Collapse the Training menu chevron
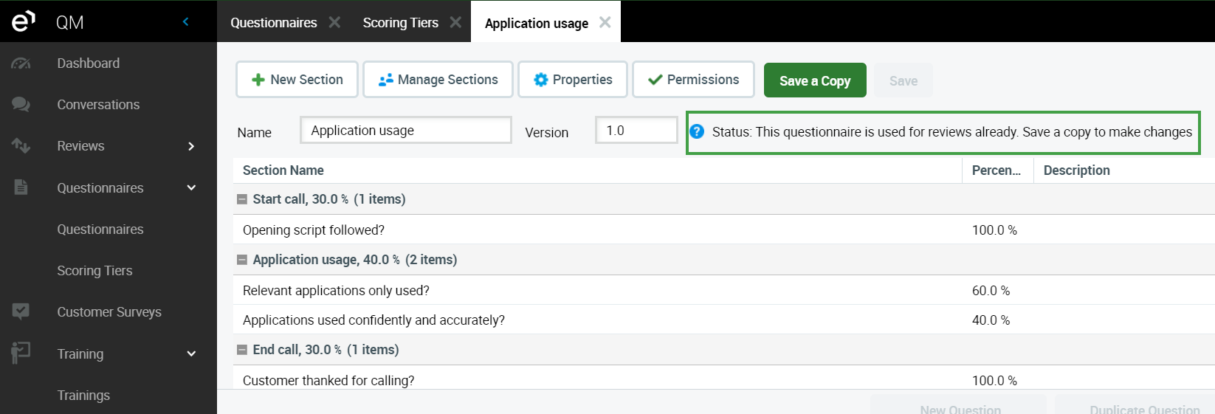 (191, 353)
